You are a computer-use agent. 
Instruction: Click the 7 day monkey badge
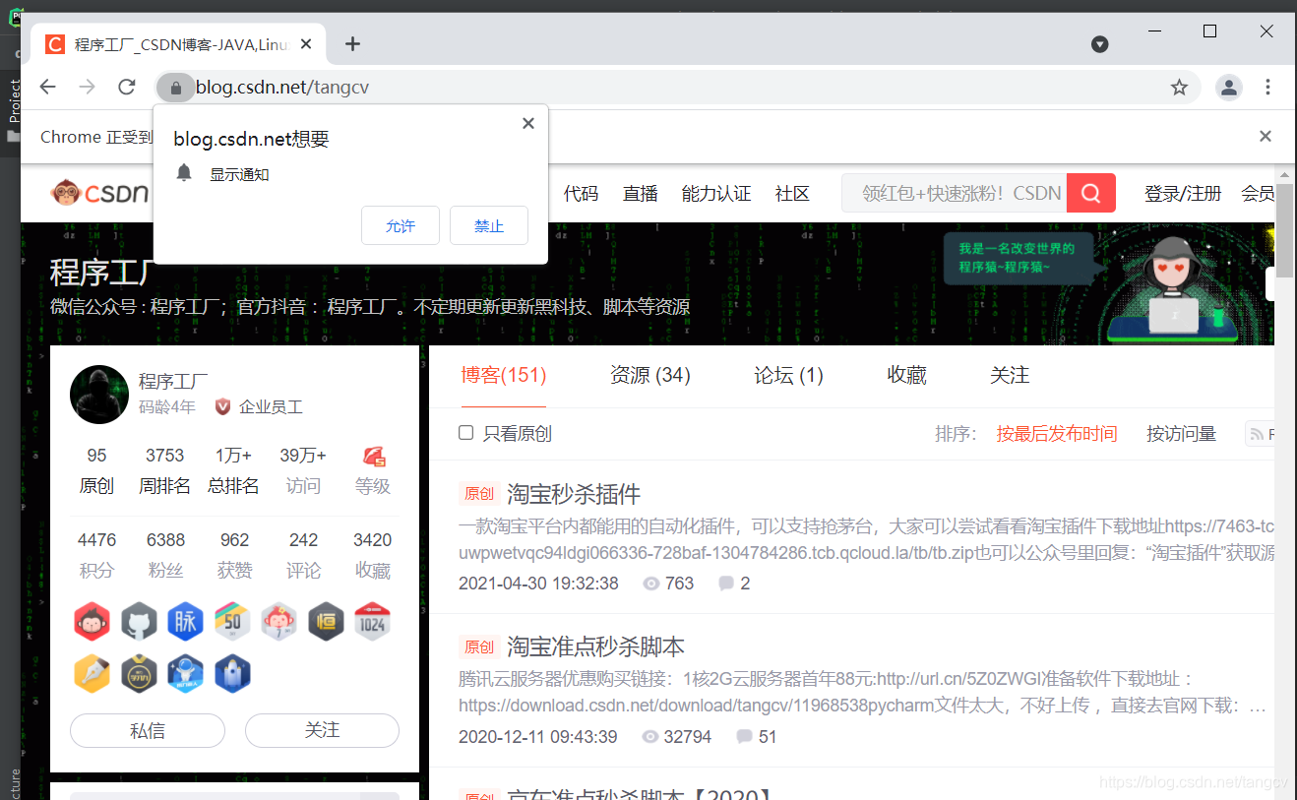coord(278,622)
